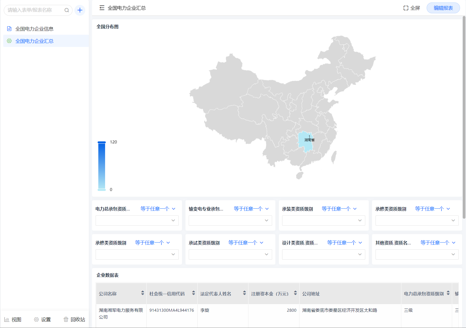Open 承装类资质级别 condition operator dropdown
This screenshot has width=466, height=328.
(x=339, y=209)
